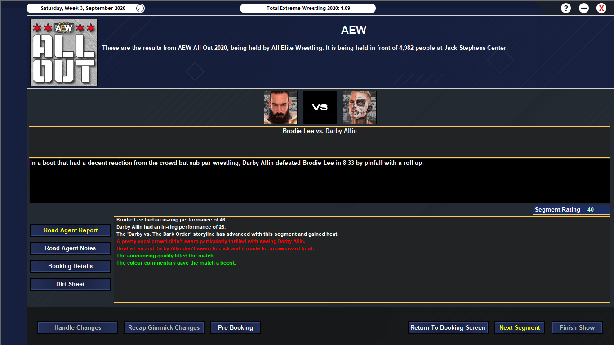Screen dimensions: 614x345
Task: Advance to the Next Segment
Action: (x=520, y=328)
